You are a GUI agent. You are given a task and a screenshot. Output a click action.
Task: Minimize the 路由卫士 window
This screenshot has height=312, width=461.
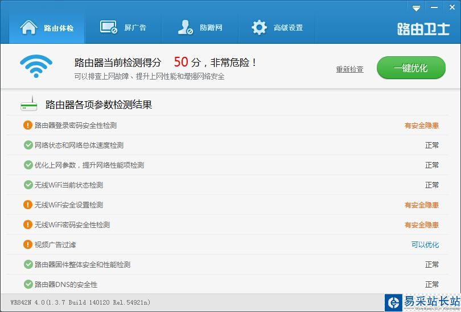point(434,7)
